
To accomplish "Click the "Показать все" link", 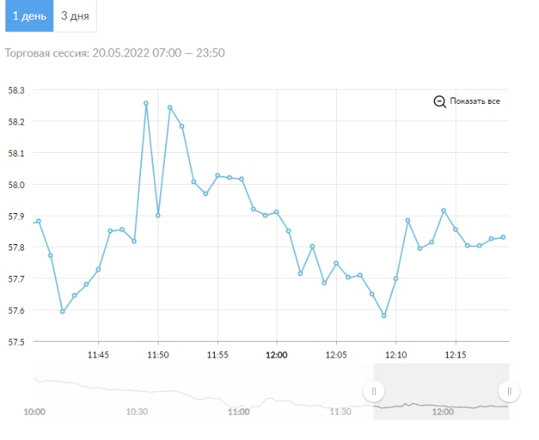I will pos(474,101).
